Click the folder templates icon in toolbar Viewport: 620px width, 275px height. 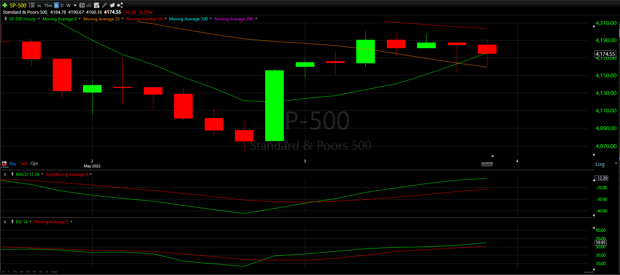tap(112, 5)
